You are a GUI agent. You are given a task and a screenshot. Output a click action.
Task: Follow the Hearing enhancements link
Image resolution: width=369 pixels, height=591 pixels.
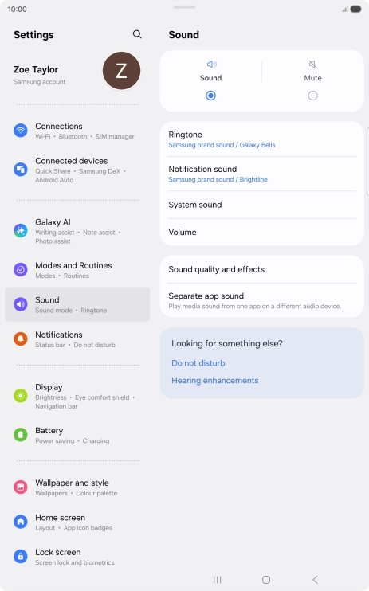coord(215,380)
